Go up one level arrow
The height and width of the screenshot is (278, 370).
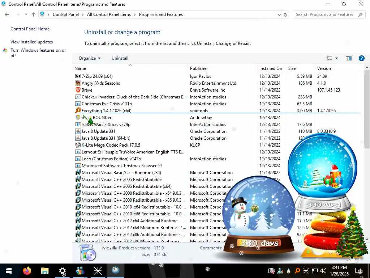point(34,14)
